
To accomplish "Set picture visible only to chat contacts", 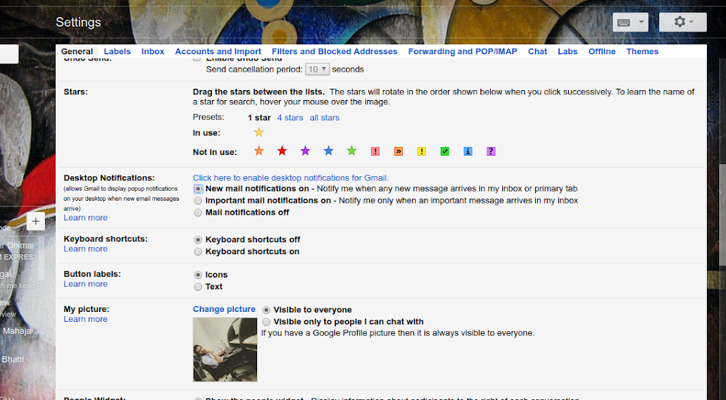I will click(x=266, y=322).
